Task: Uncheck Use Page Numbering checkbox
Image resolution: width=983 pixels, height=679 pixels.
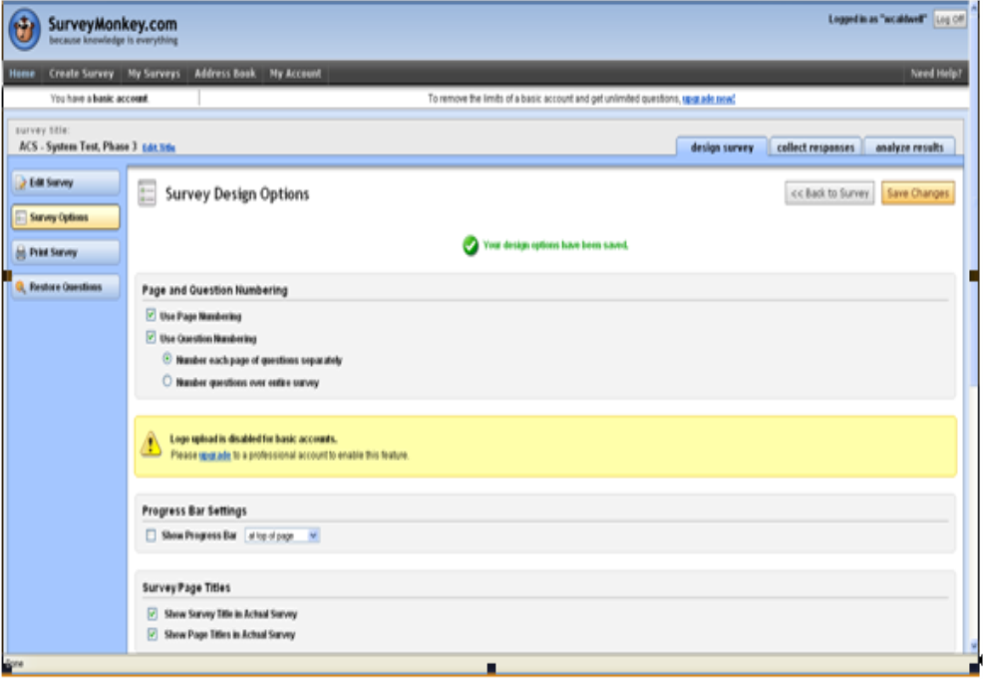Action: [152, 316]
